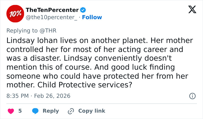Click the blue reply speech bubble icon
This screenshot has height=119, width=203.
(36, 111)
